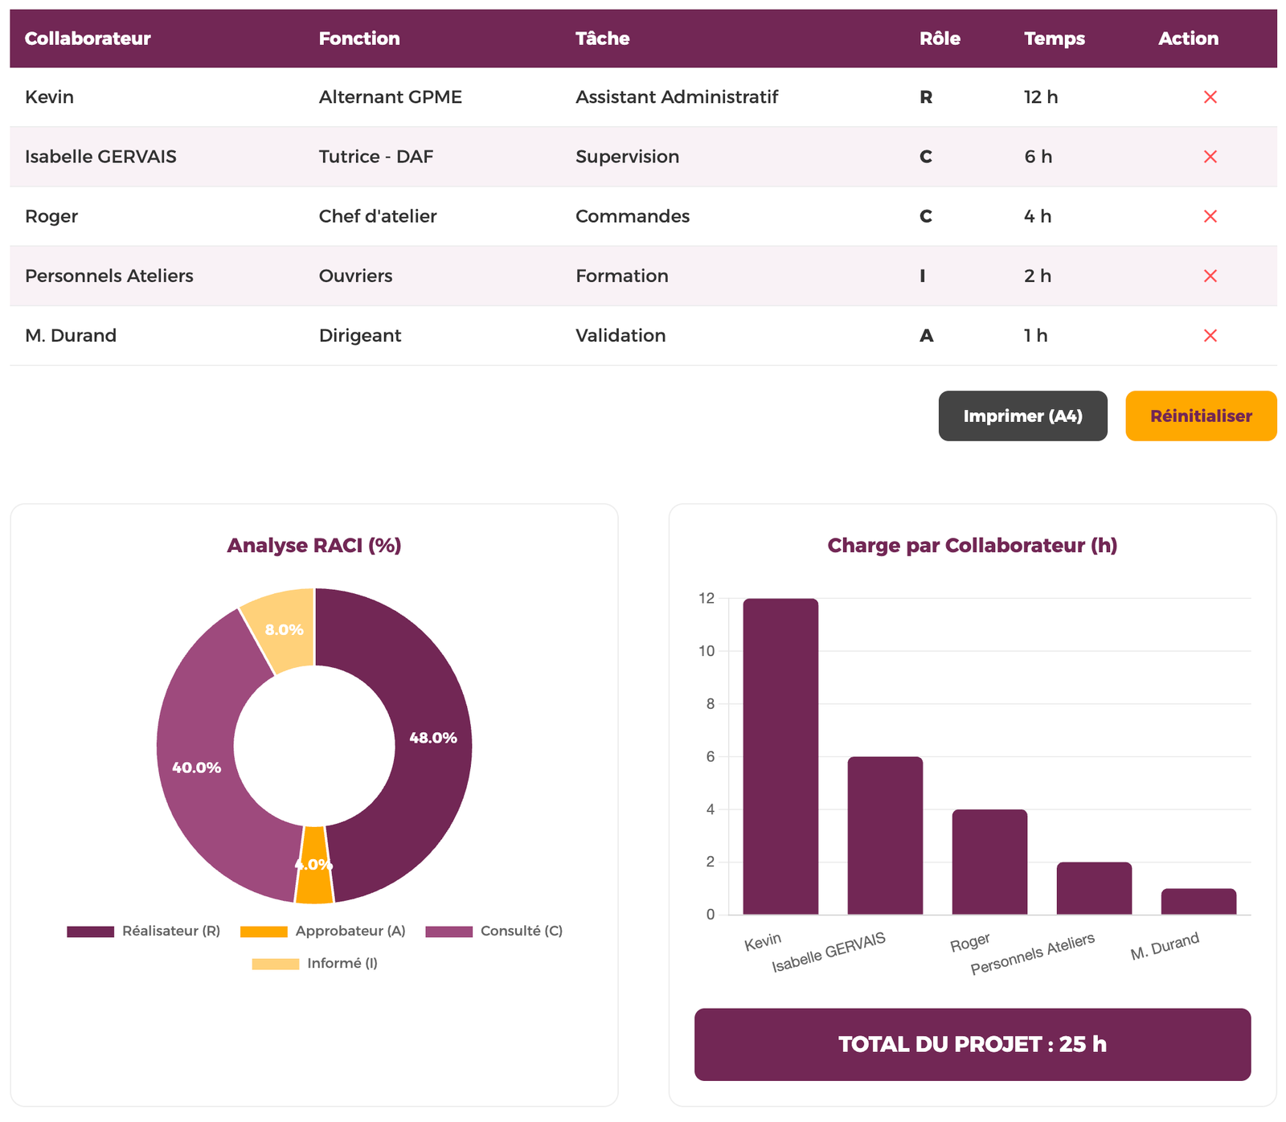Click Kevin's bar in the chart
1286x1122 pixels.
point(780,756)
